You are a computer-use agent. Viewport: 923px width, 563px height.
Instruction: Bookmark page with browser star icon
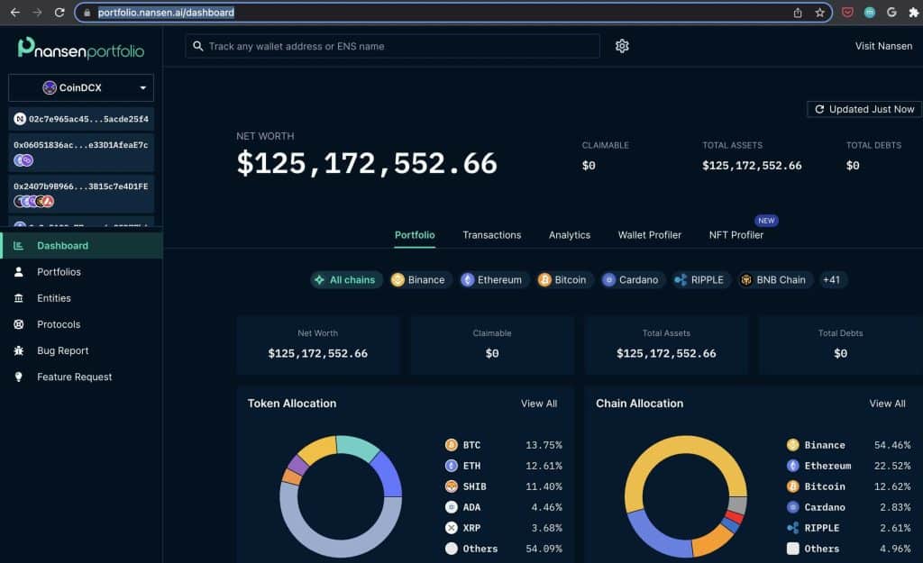(x=819, y=13)
